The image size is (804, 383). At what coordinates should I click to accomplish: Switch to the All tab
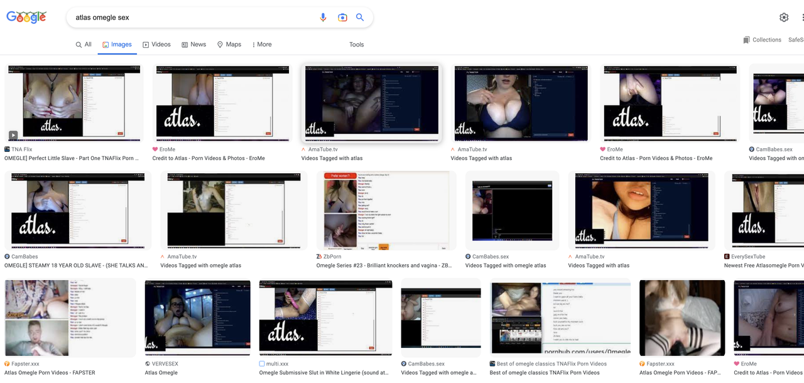tap(84, 45)
